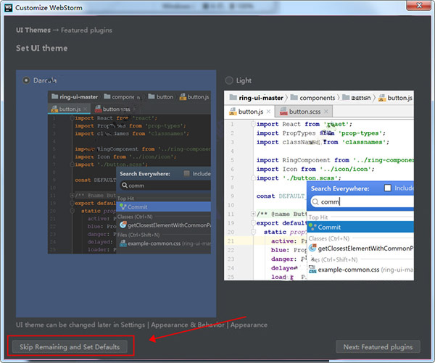This screenshot has height=363, width=435.
Task: Expand folded comment at line 11 in Darcula preview
Action: [x=70, y=196]
